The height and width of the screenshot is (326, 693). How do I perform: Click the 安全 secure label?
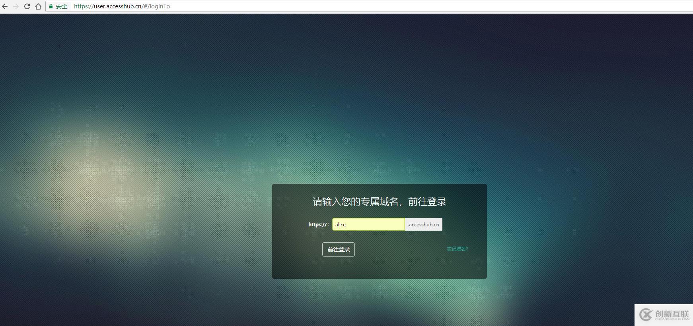click(x=62, y=6)
